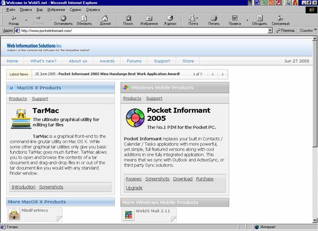Click the disabled Вперед forward button
The image size is (318, 231).
point(39,20)
